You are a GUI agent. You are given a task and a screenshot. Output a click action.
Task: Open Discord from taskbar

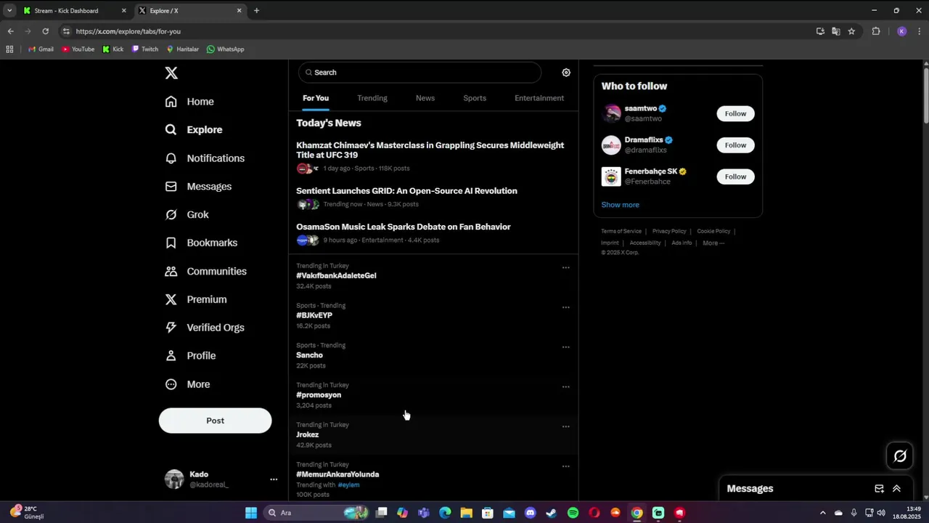[x=530, y=513]
